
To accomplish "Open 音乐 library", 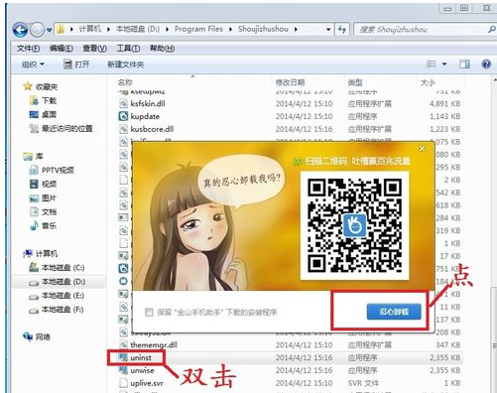I will pyautogui.click(x=43, y=225).
